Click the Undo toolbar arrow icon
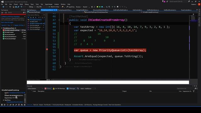201x113 pixels. pos(21,7)
